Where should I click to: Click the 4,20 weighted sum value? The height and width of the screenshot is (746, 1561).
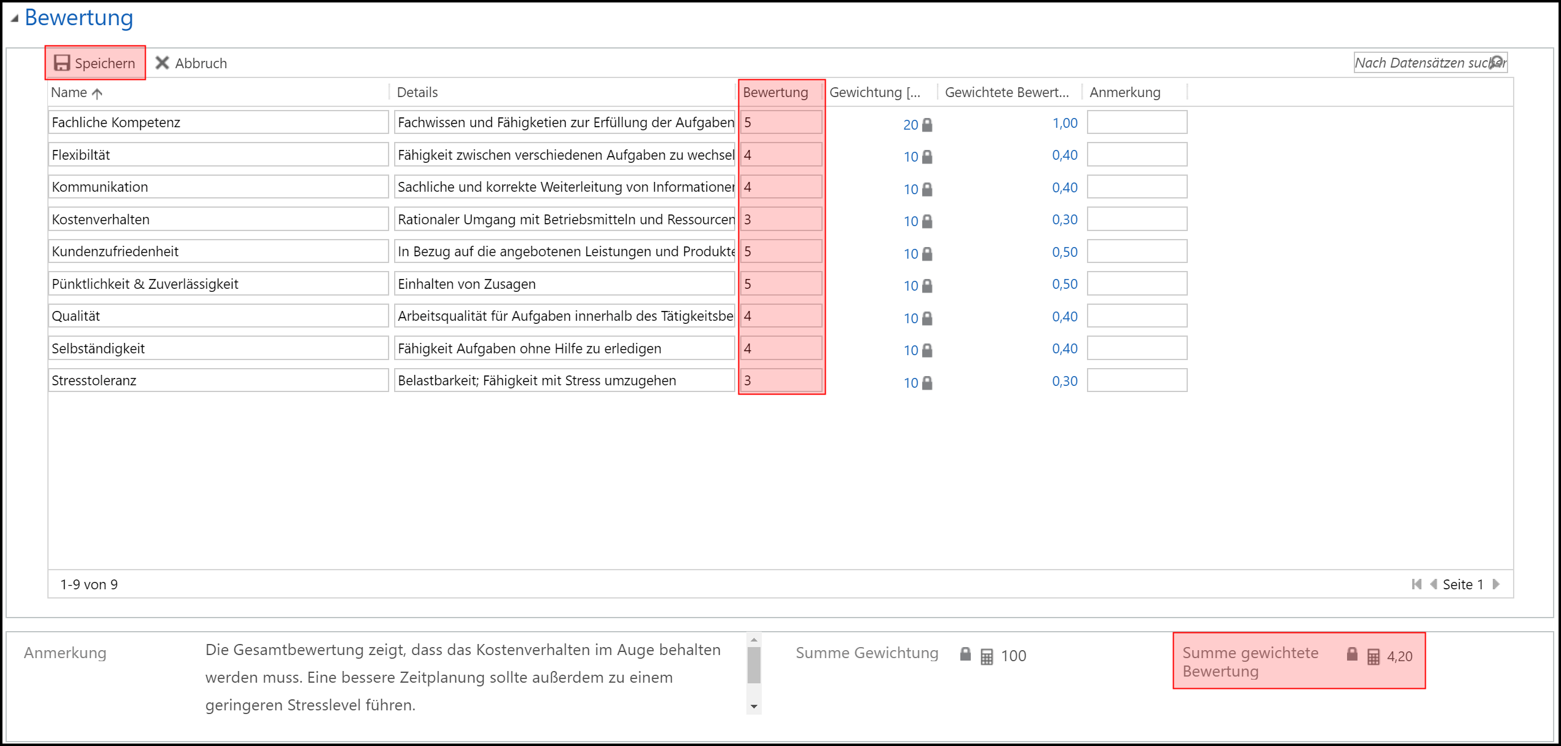[x=1400, y=656]
